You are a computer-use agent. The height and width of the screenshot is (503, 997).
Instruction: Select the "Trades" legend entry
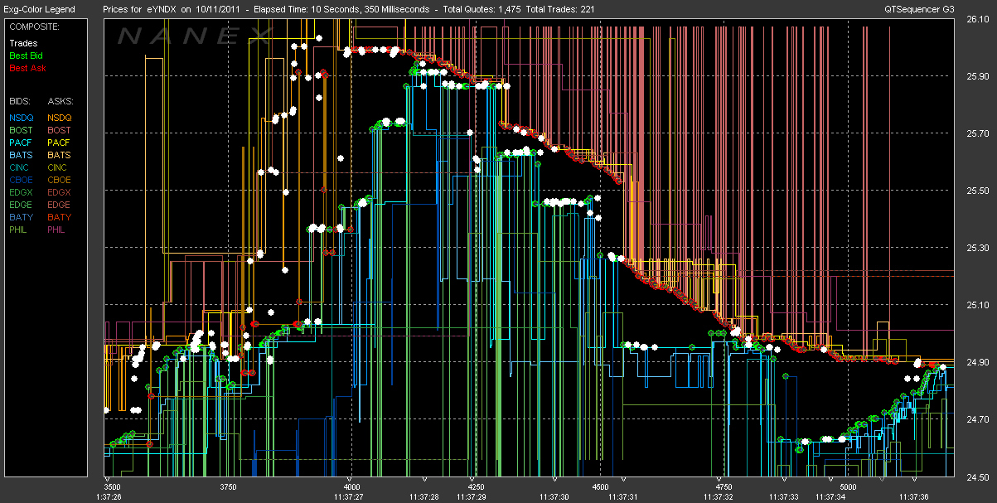pos(23,43)
